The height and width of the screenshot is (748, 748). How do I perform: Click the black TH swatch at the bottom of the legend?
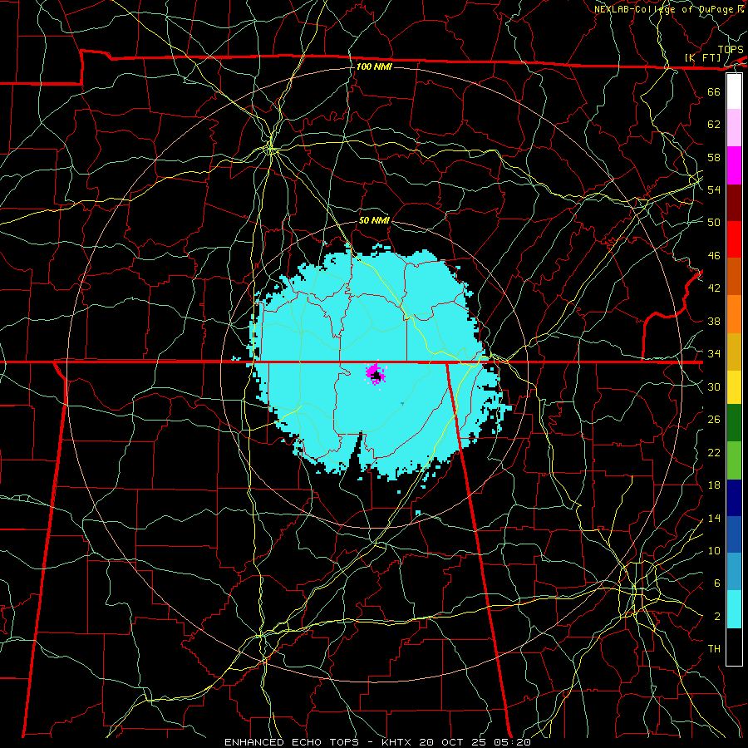(734, 647)
